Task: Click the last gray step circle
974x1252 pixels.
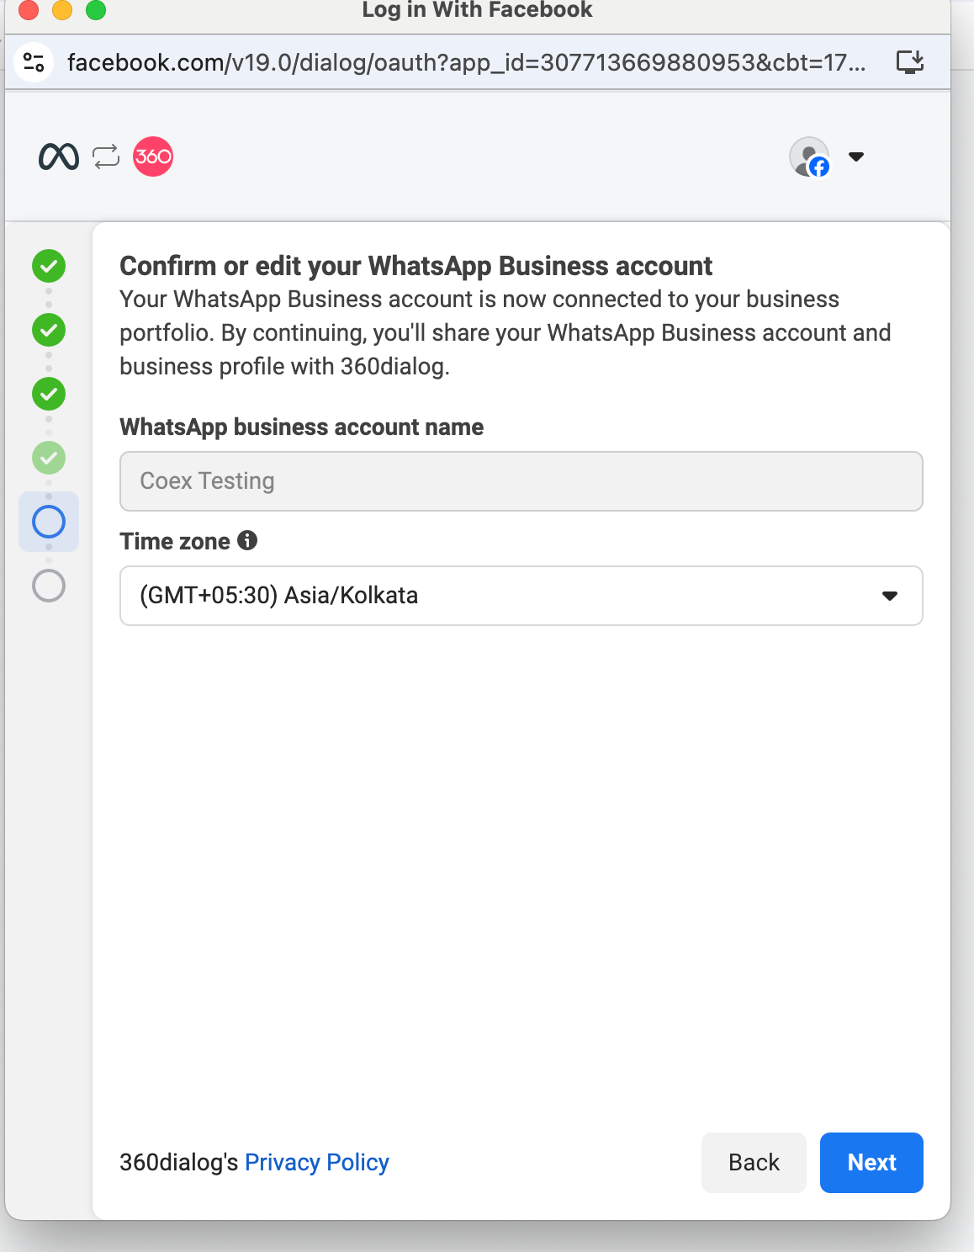Action: (x=49, y=586)
